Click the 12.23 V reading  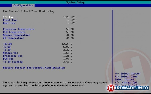[x=67, y=44]
